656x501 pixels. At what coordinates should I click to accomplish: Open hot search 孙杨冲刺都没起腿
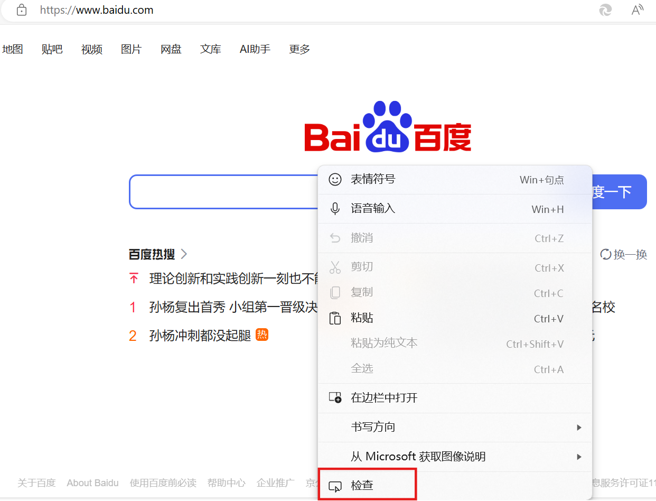click(200, 335)
